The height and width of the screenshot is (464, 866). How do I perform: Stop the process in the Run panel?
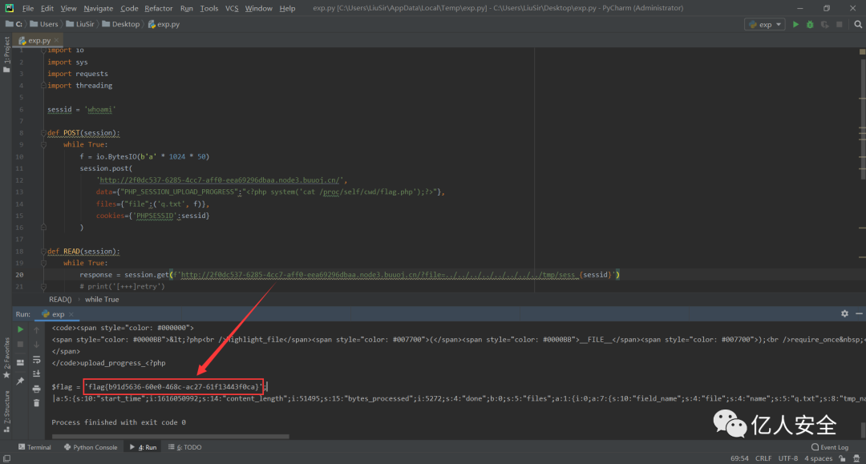[20, 345]
